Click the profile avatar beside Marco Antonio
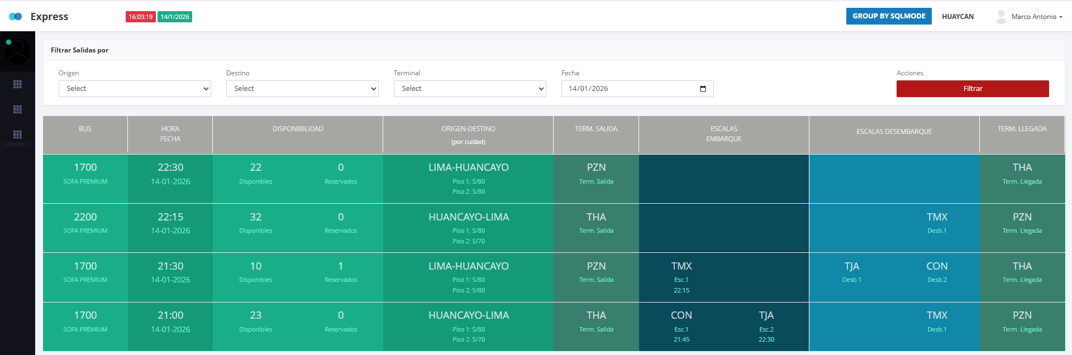The height and width of the screenshot is (355, 1072). (x=1000, y=17)
